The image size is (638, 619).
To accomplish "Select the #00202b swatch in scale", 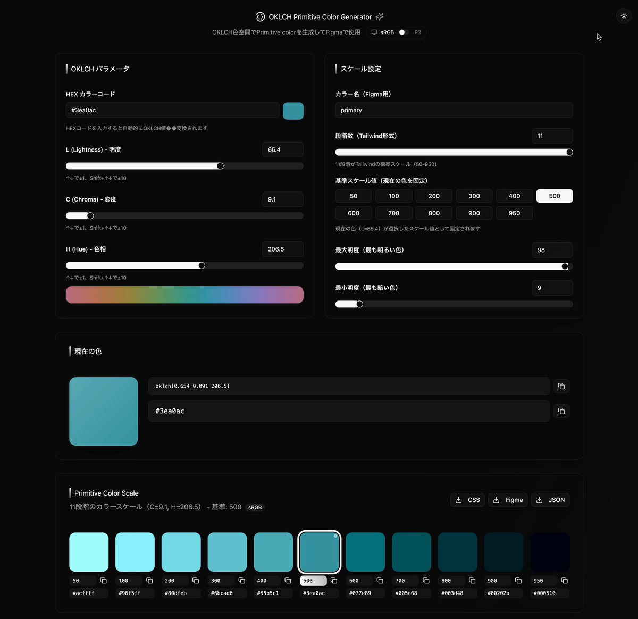I will (503, 552).
